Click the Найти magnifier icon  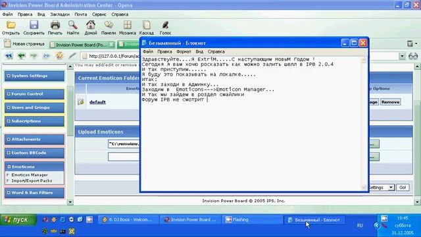73,25
